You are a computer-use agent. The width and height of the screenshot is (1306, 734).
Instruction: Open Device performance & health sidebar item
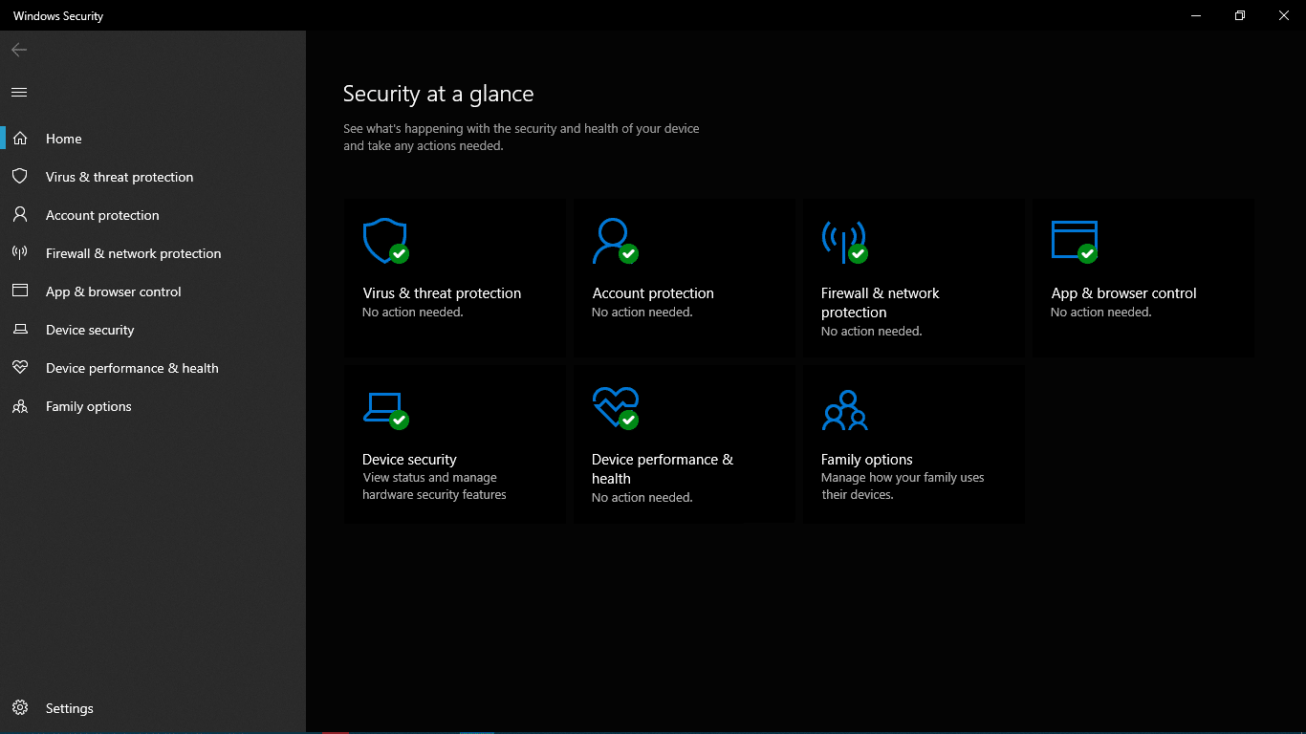coord(132,368)
